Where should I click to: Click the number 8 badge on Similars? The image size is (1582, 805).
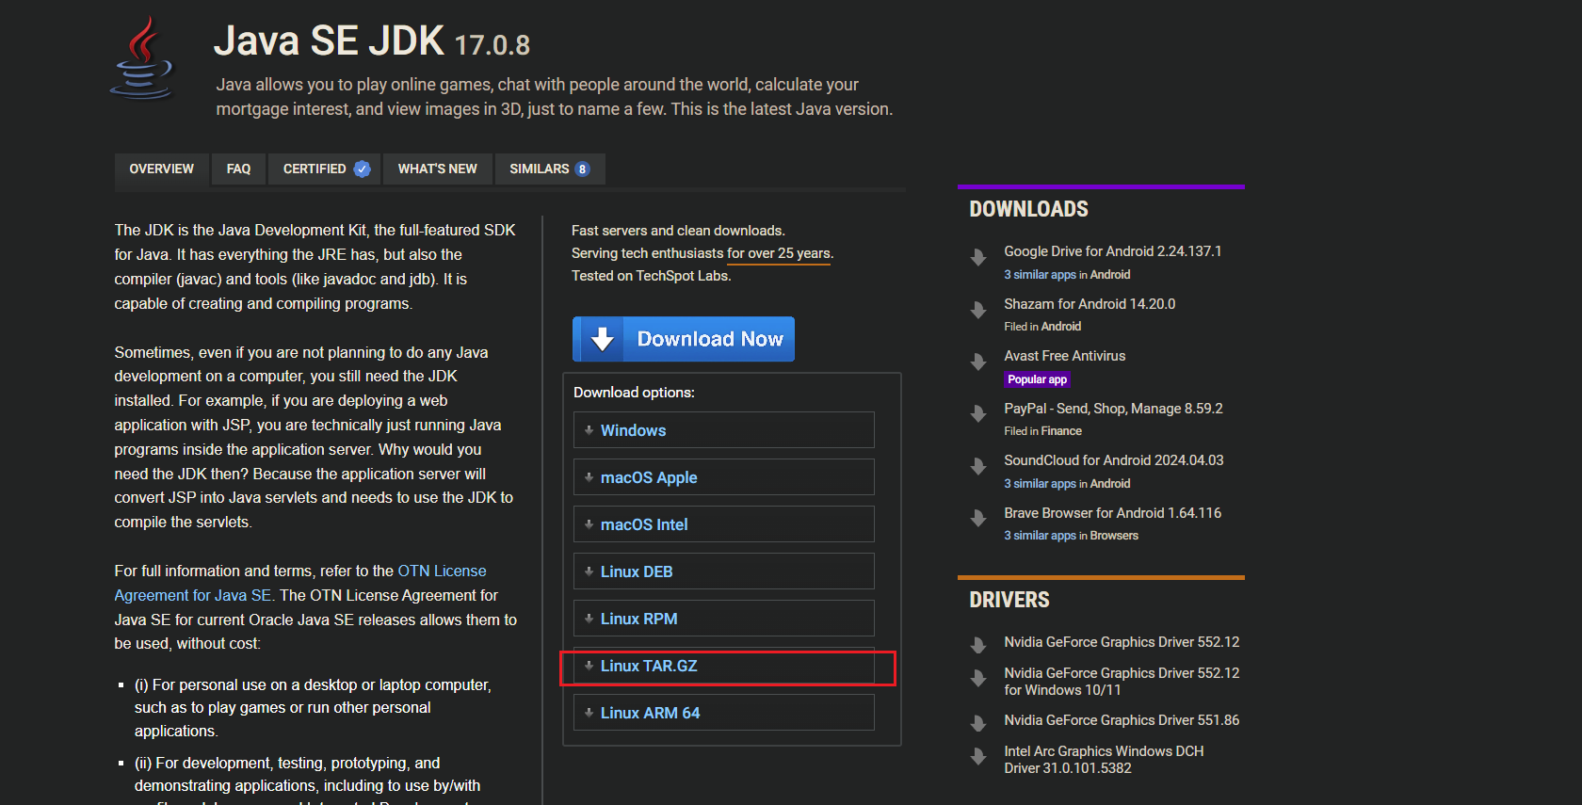pyautogui.click(x=583, y=169)
